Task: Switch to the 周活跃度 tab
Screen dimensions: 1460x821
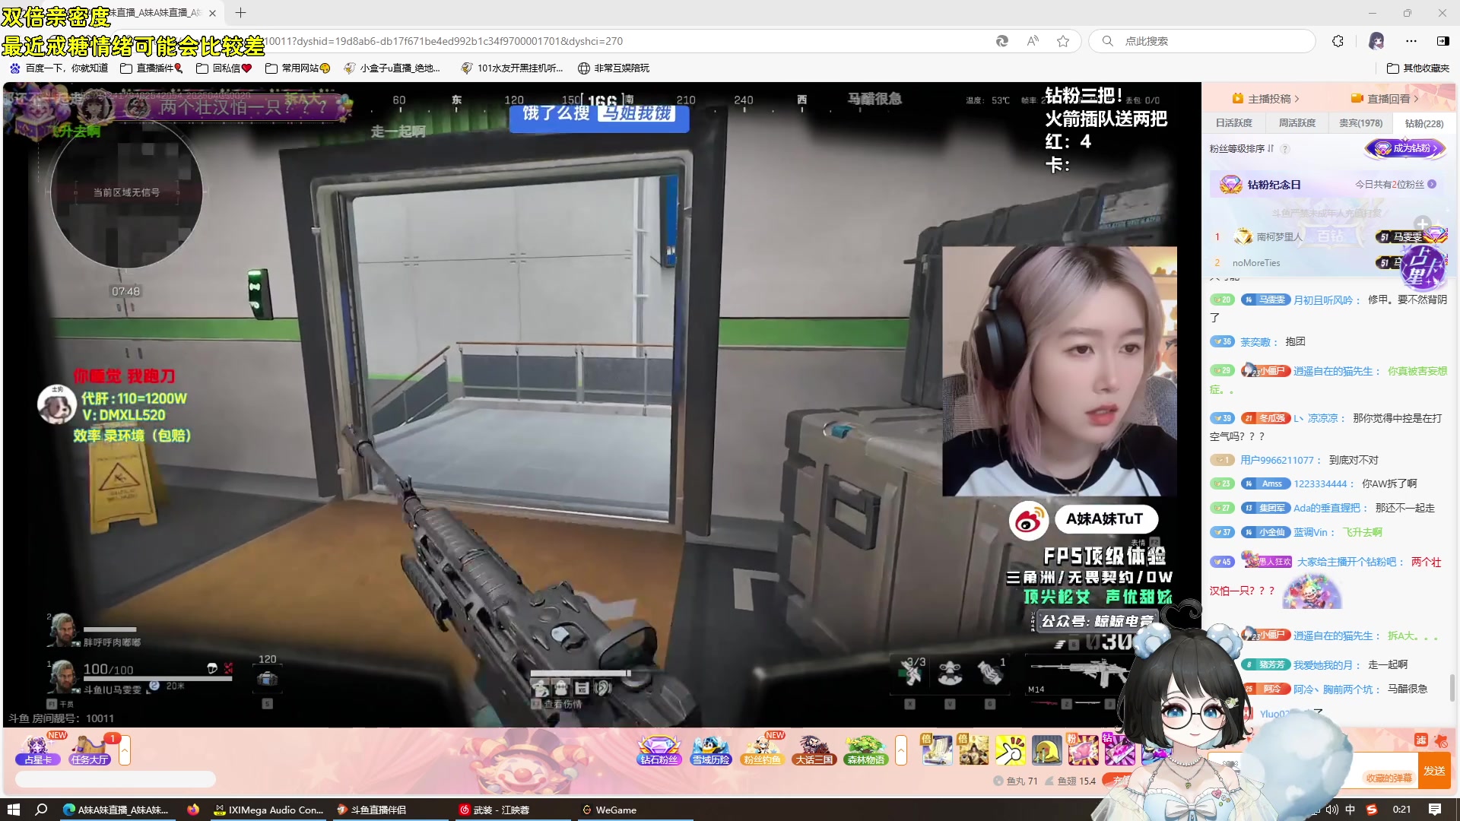Action: [x=1297, y=123]
